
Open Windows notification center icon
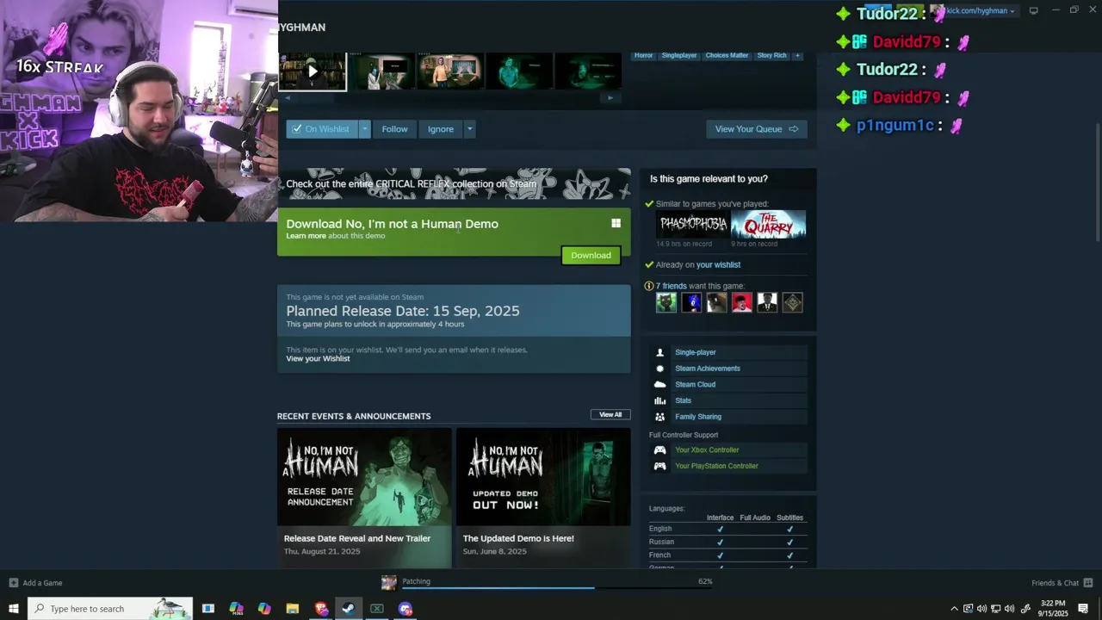click(x=1083, y=609)
